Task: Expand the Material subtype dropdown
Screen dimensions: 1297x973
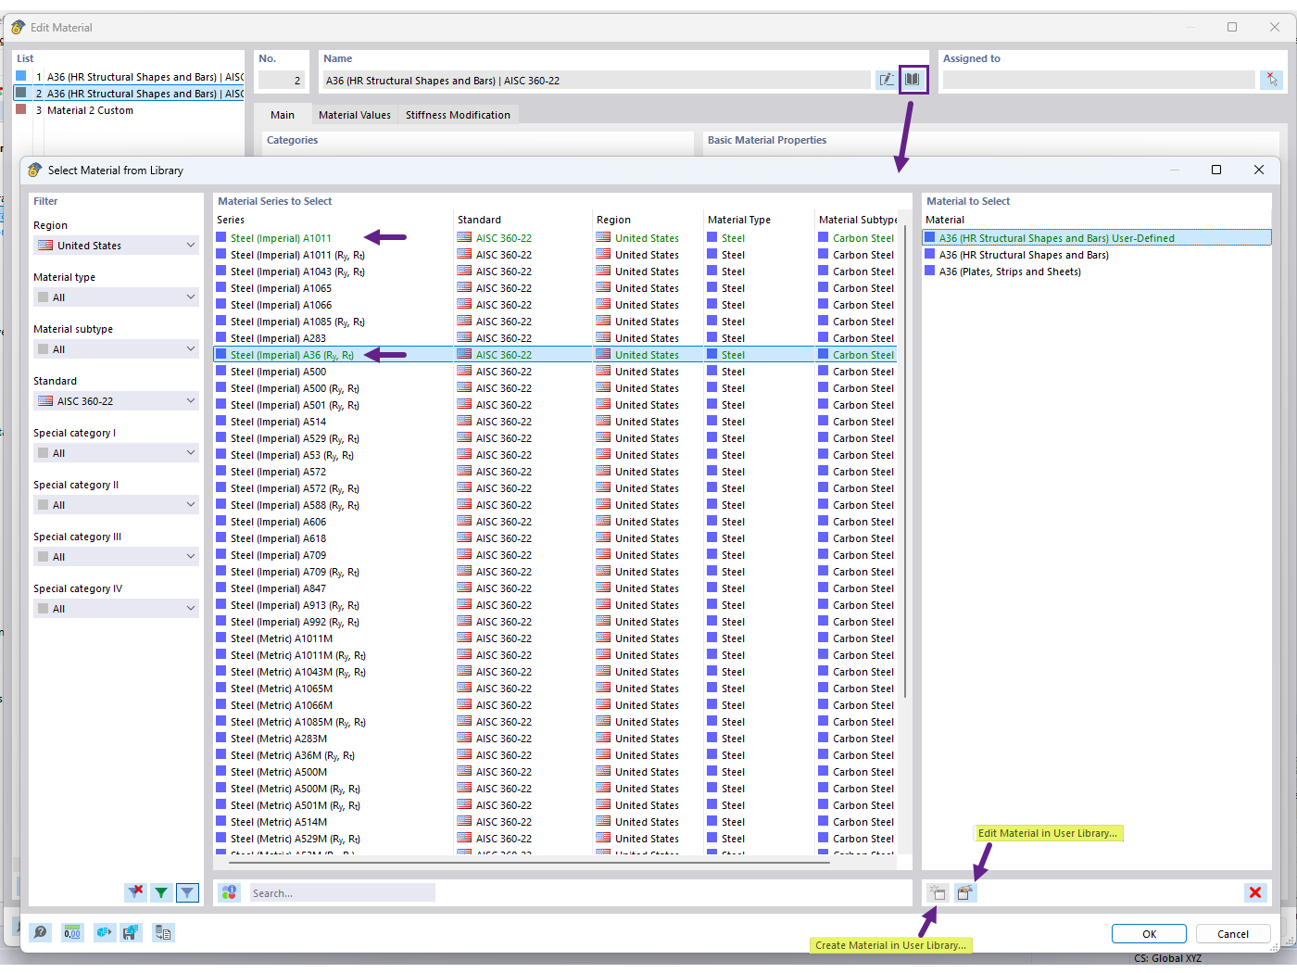Action: click(x=115, y=348)
